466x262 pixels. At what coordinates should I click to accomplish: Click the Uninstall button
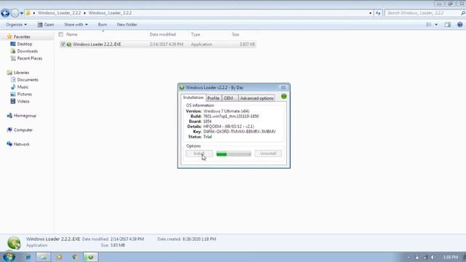[x=268, y=154]
